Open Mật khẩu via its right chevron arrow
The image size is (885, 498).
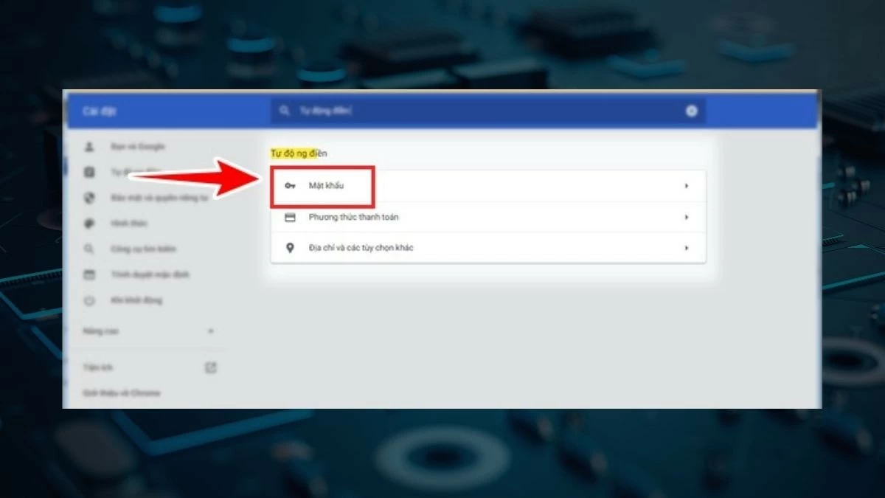click(x=687, y=186)
